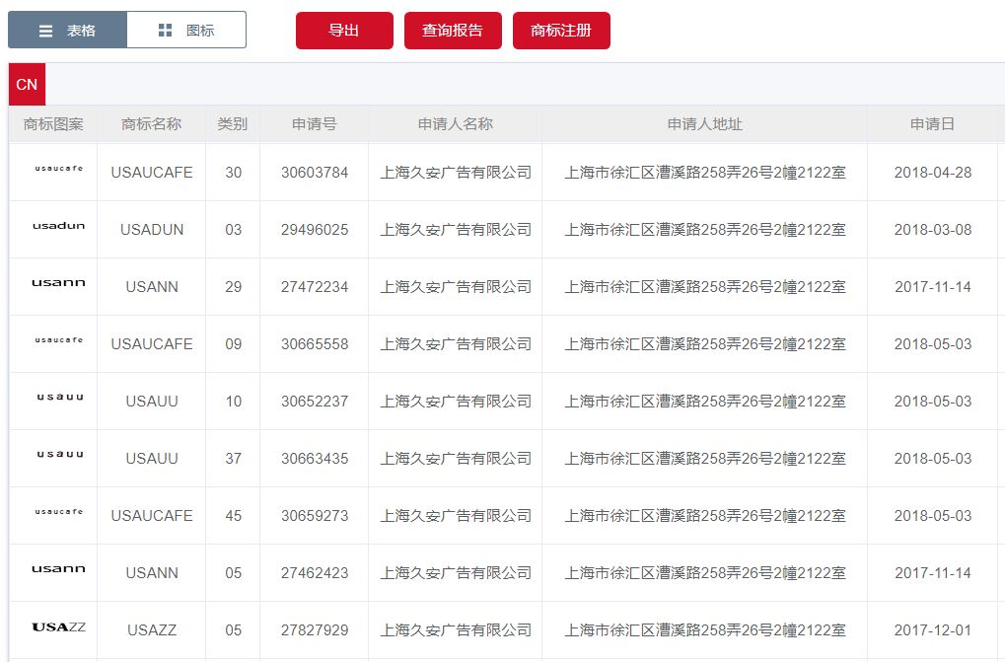The width and height of the screenshot is (1005, 662).
Task: Click the 申请日 column header
Action: coord(932,124)
